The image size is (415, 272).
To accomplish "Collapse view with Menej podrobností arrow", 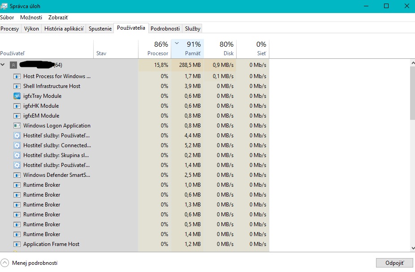I will point(5,263).
